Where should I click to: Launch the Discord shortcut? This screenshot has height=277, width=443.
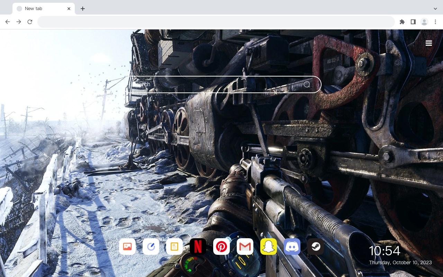292,247
